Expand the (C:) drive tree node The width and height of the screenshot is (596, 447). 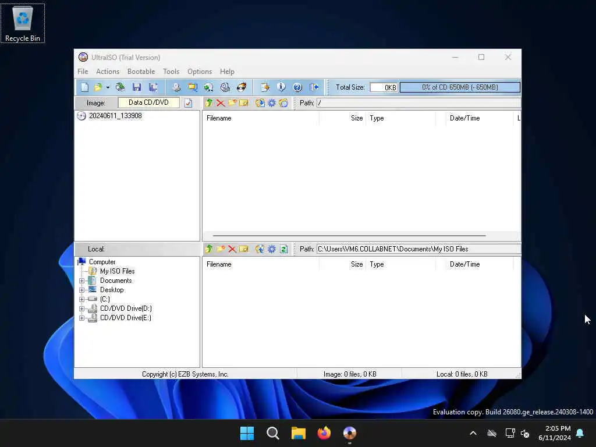pos(81,300)
